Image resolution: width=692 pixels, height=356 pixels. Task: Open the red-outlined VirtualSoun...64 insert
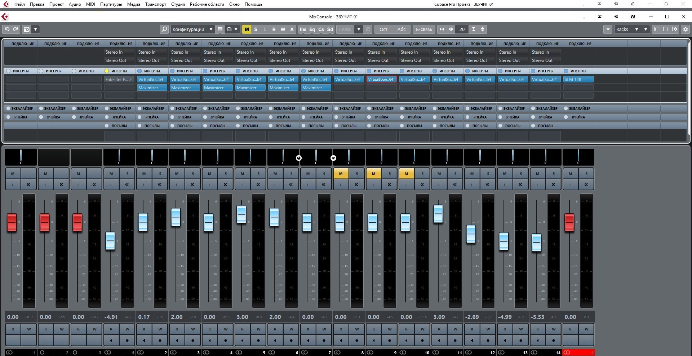click(381, 79)
